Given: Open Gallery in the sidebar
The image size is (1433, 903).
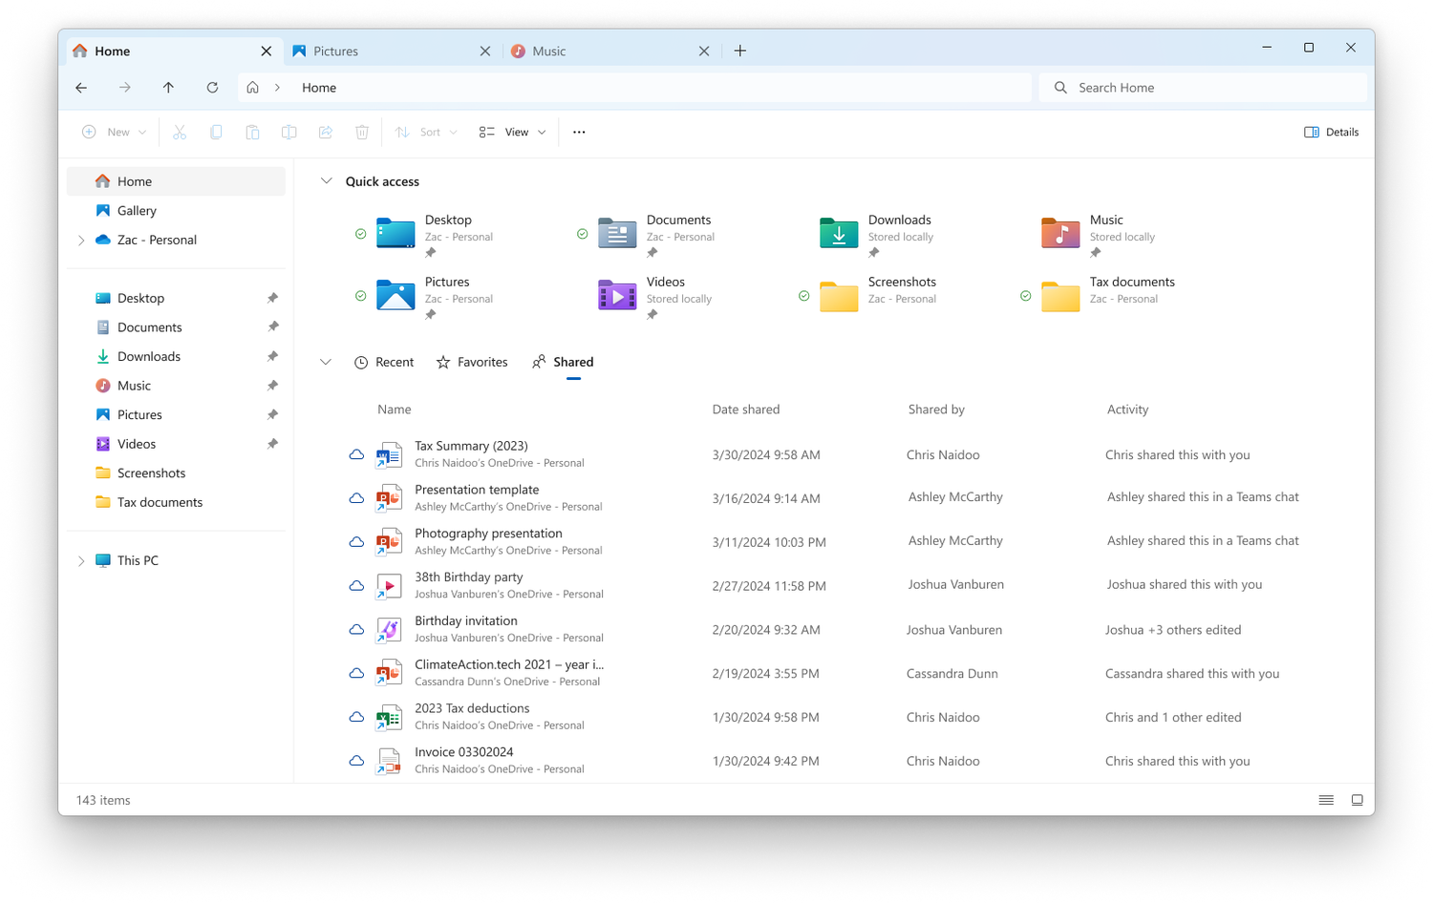Looking at the screenshot, I should (176, 211).
